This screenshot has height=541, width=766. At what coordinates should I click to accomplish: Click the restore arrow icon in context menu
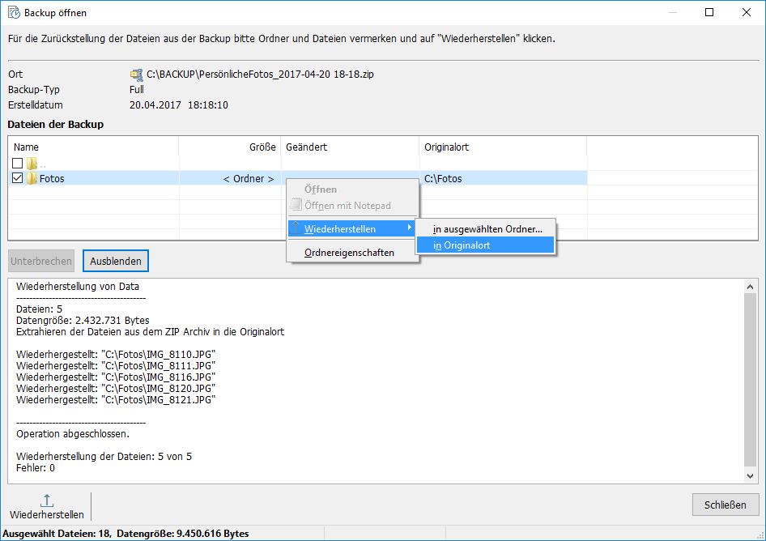[297, 229]
